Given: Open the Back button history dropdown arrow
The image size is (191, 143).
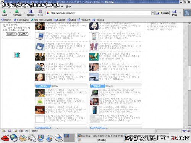Looking at the screenshot, I should point(10,13).
